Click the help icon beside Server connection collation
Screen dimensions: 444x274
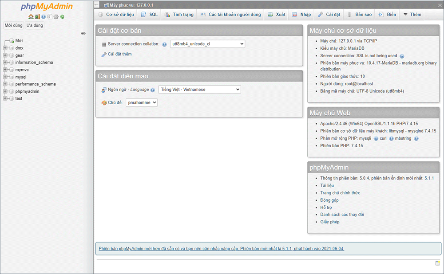coord(164,44)
